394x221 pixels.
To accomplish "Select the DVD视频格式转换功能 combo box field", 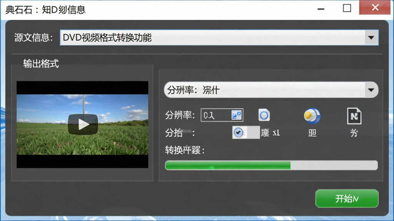I will click(219, 38).
